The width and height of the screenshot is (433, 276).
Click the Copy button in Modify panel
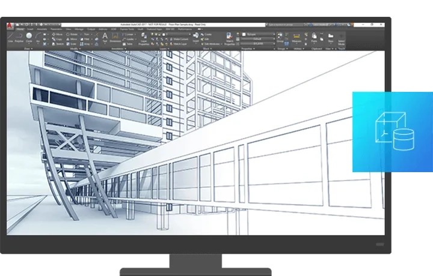click(58, 39)
